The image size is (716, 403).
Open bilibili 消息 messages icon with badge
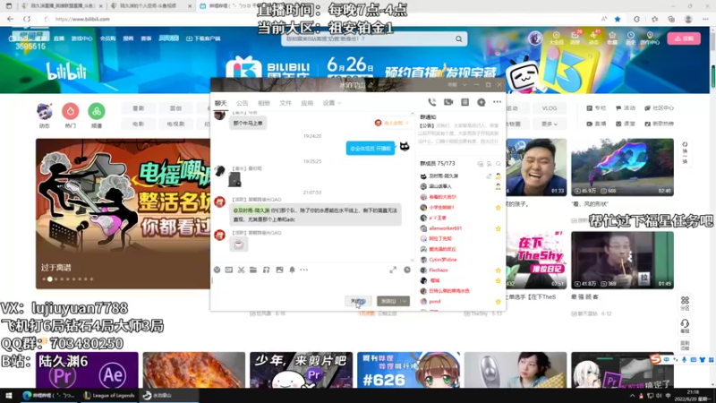click(x=575, y=38)
